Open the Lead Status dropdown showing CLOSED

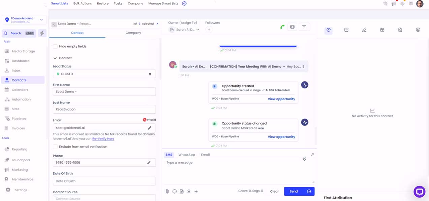pos(104,74)
